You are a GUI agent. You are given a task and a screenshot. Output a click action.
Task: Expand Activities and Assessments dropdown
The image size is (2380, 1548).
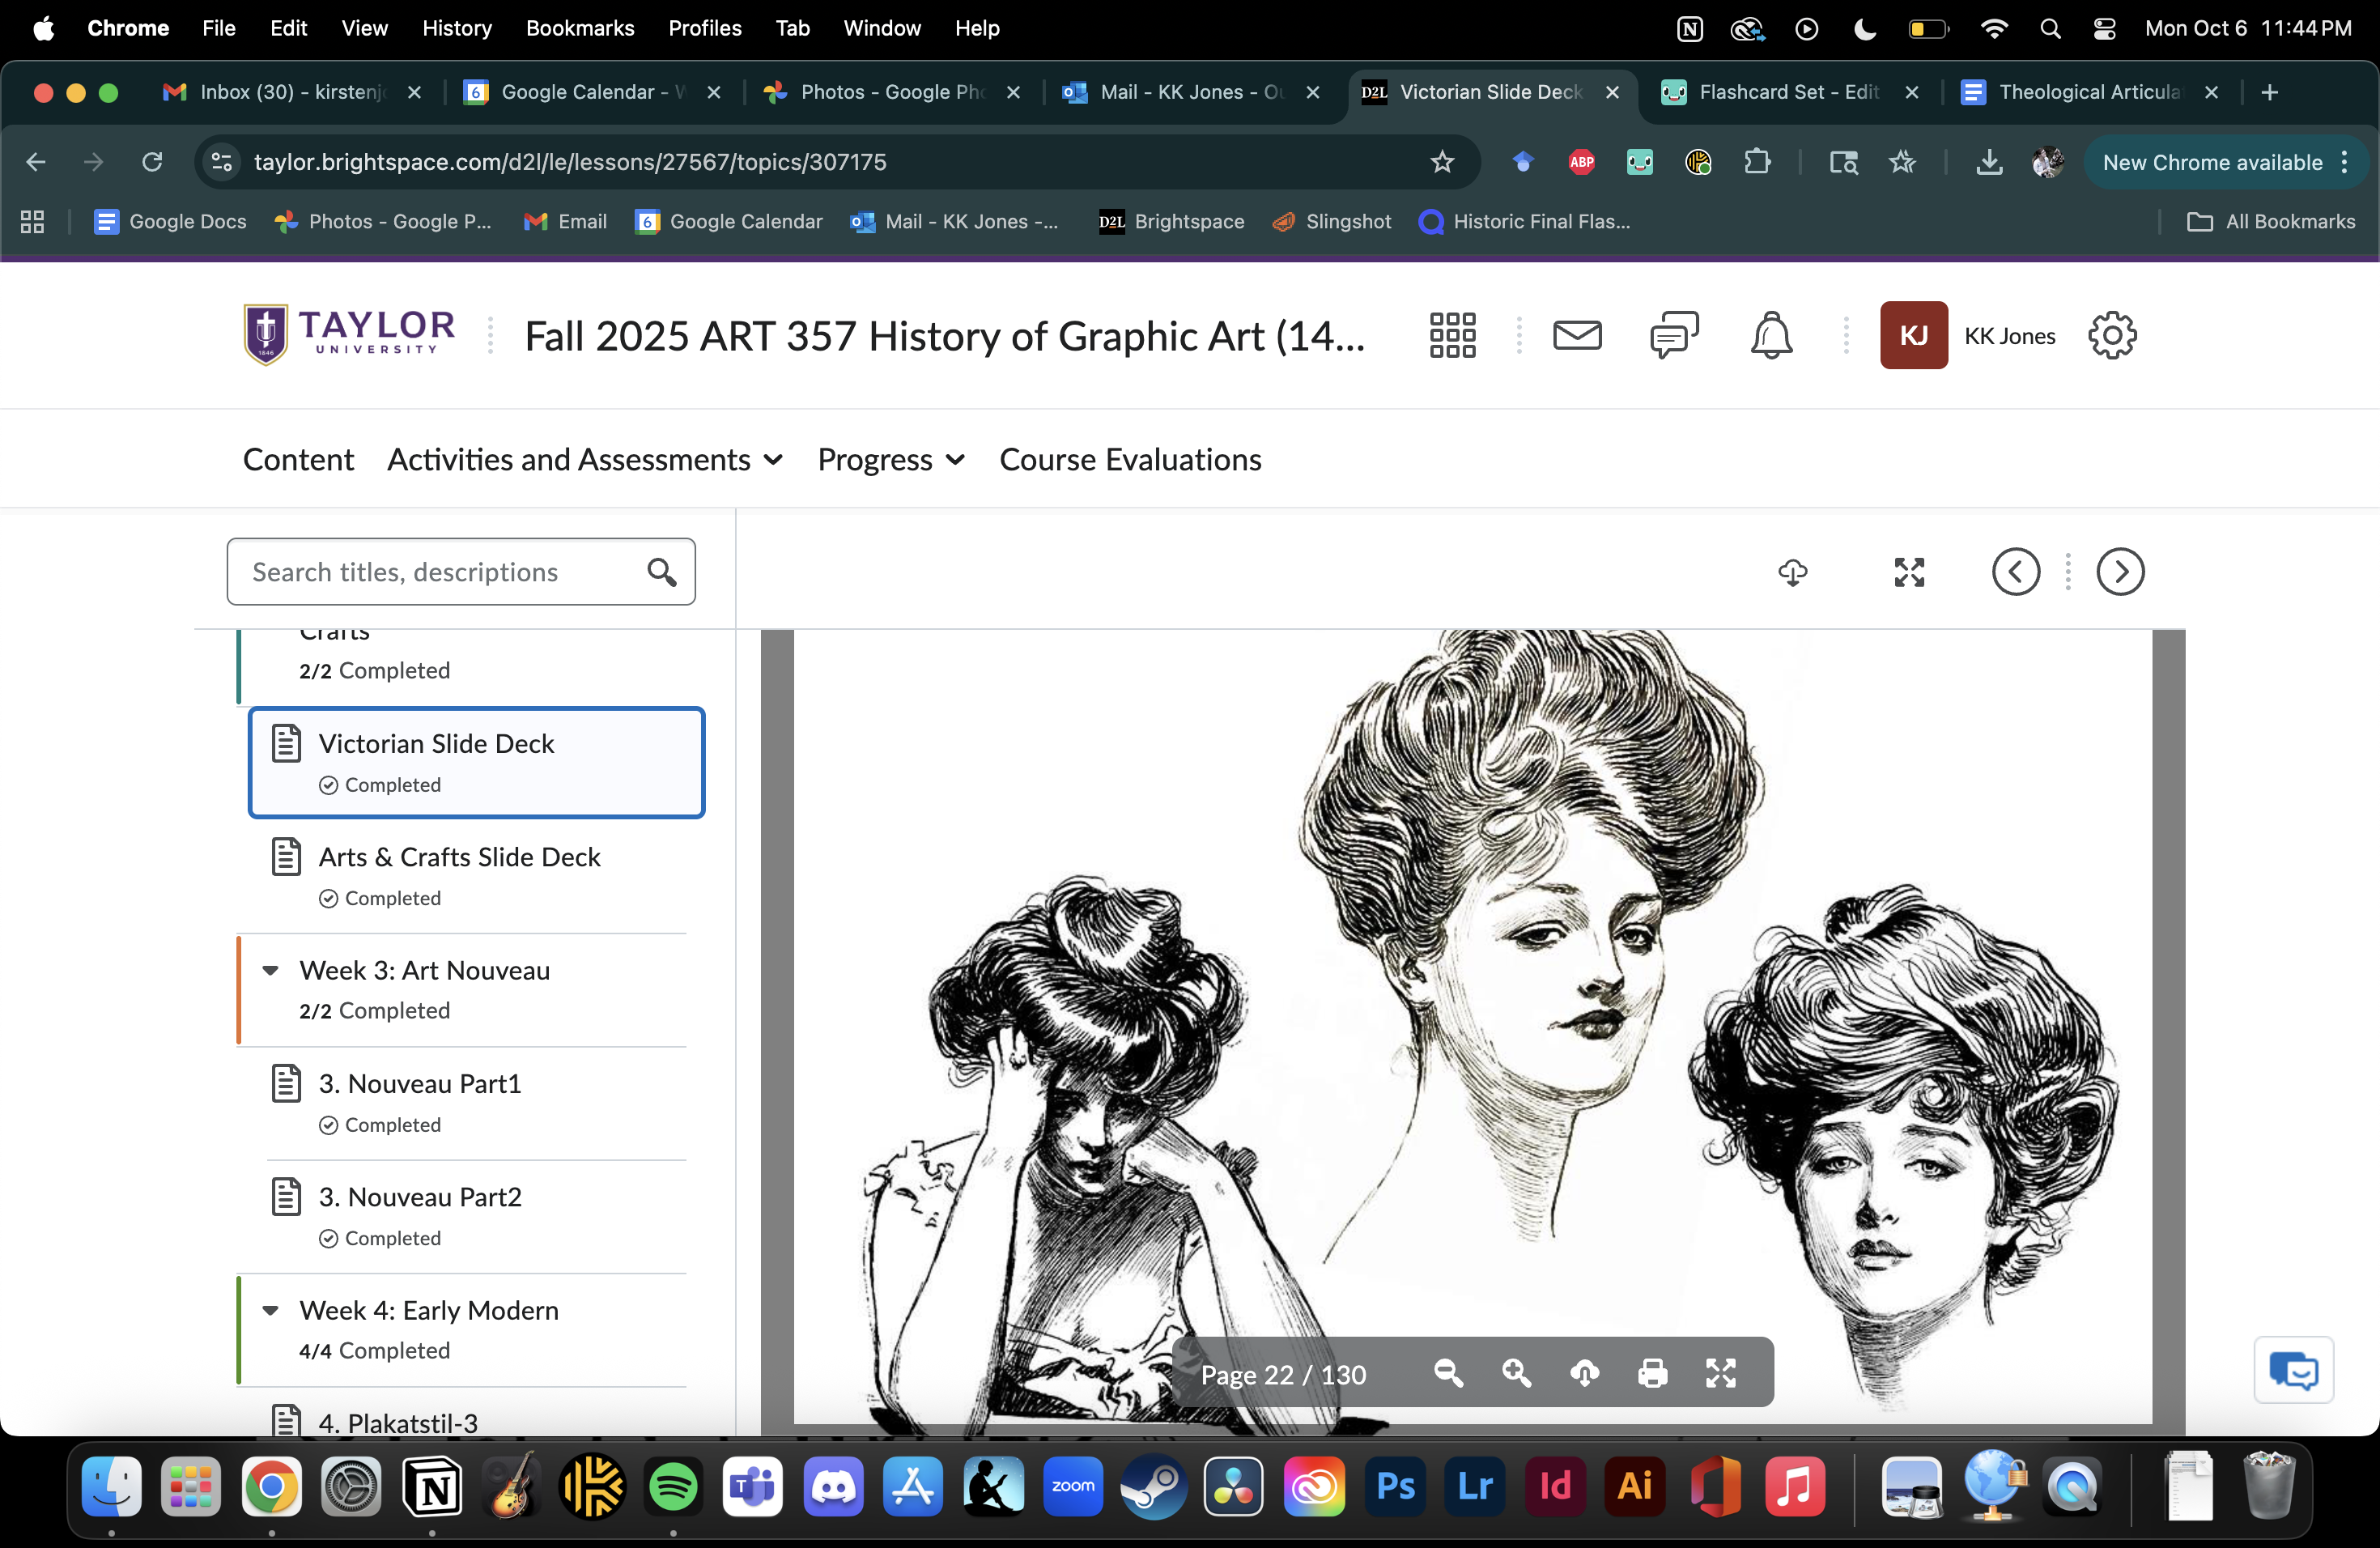[585, 459]
